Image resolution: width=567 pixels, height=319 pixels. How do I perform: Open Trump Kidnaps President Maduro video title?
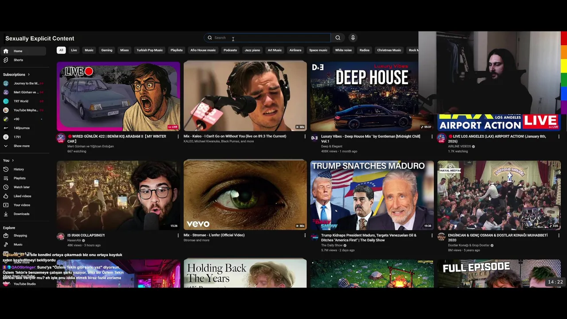click(x=369, y=237)
